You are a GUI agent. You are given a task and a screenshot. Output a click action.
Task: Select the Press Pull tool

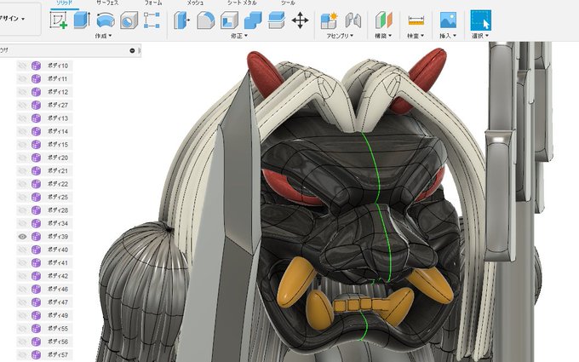(x=181, y=20)
